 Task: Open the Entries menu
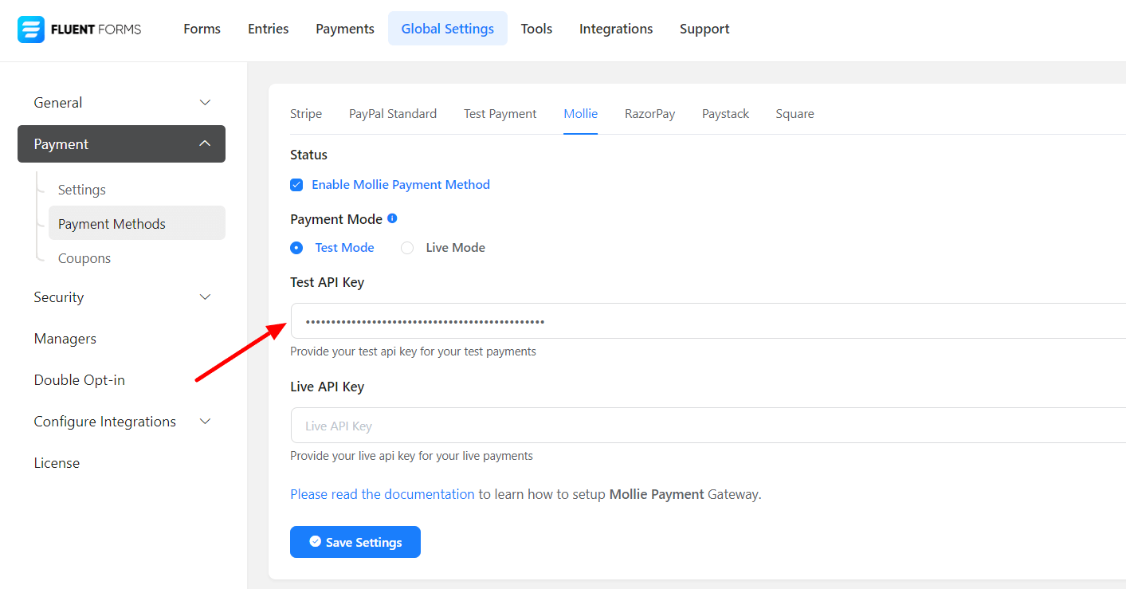268,29
